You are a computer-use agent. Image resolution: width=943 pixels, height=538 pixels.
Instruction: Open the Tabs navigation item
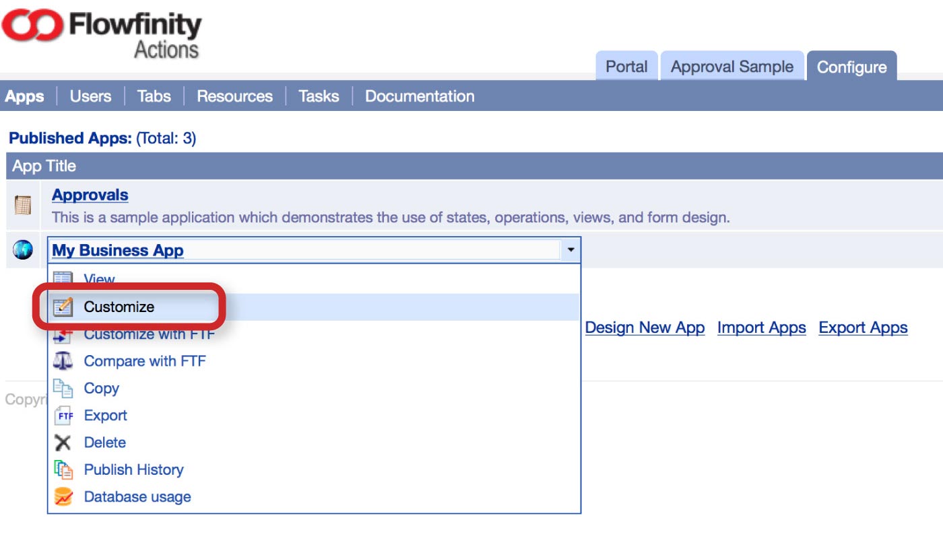tap(154, 96)
